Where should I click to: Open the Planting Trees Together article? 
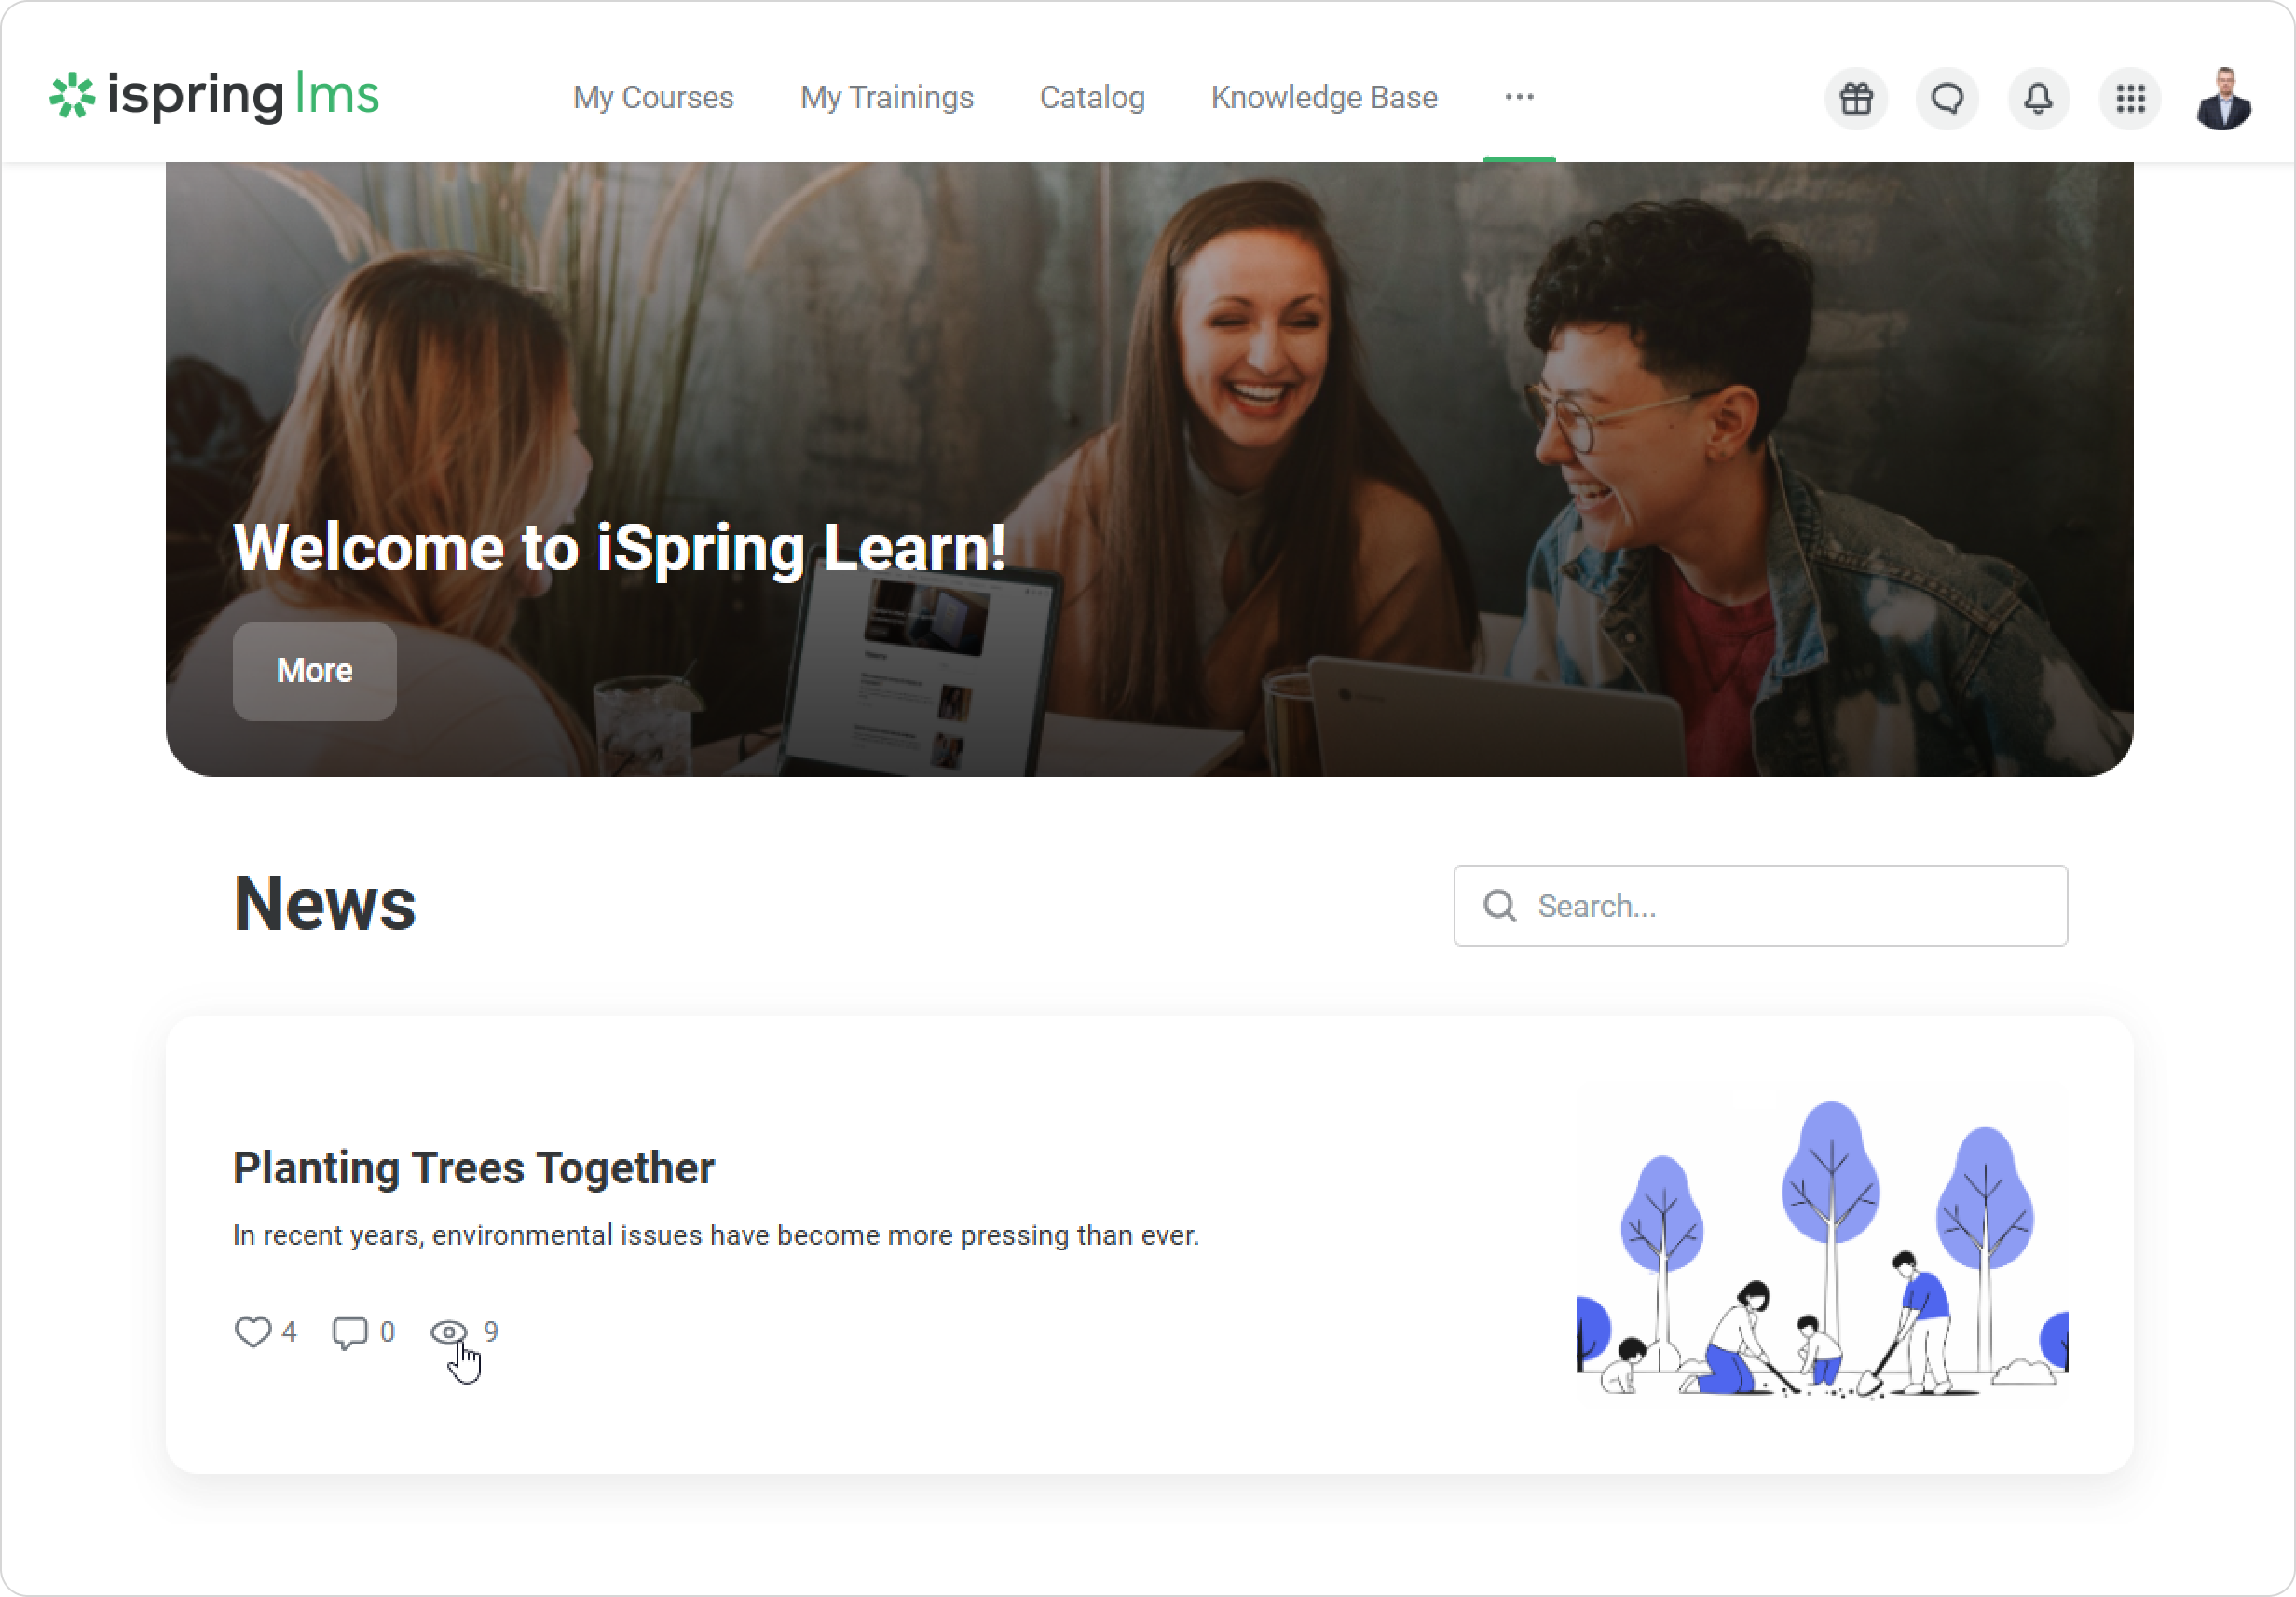point(474,1167)
